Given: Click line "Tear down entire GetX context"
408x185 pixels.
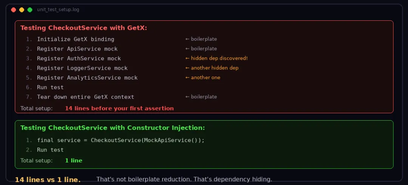Looking at the screenshot, I should pos(85,97).
